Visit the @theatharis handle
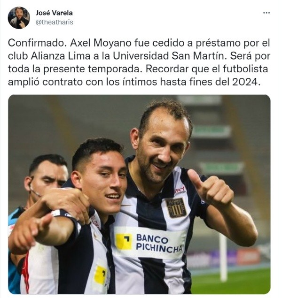This screenshot has width=282, height=298. [x=55, y=22]
